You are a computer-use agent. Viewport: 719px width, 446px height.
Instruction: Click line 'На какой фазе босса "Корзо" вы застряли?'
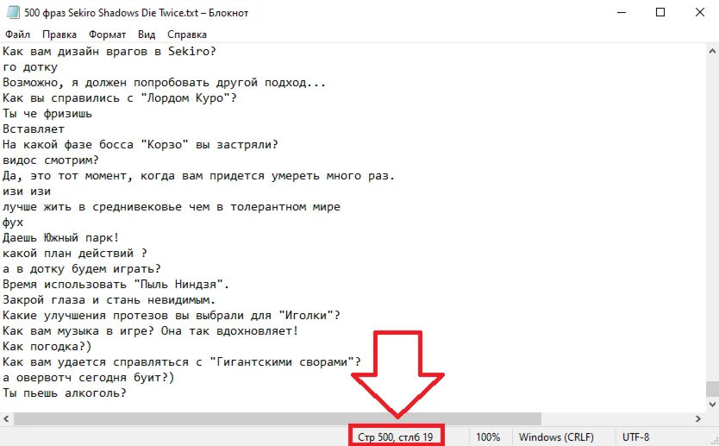[141, 145]
